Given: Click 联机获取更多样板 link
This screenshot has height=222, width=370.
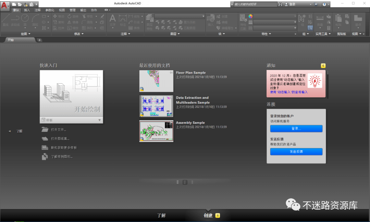Looking at the screenshot, I should (64, 148).
